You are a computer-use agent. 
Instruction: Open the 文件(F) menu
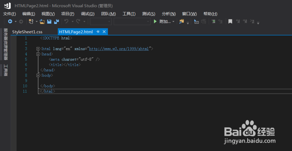click(x=10, y=14)
